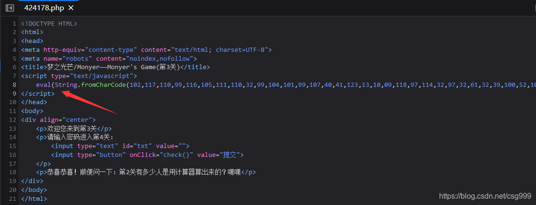Click the 恭喜恭喜 paragraph text on line 18
This screenshot has height=205, width=536.
click(144, 172)
